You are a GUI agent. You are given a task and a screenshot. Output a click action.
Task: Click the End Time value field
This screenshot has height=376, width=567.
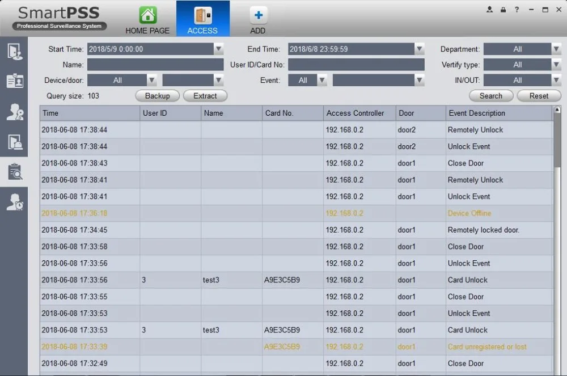351,49
